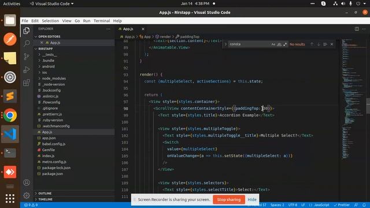The image size is (370, 208).
Task: Open Files app from Ubuntu dock
Action: coord(10,21)
